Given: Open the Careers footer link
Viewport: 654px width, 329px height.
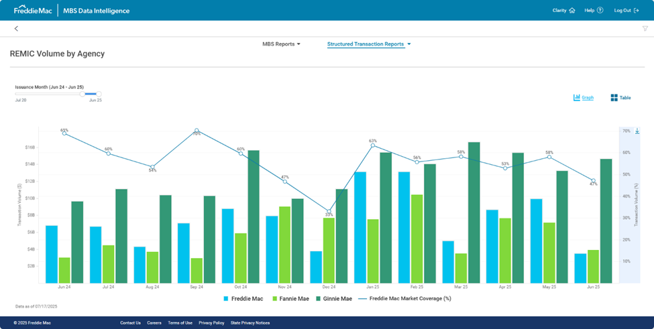Looking at the screenshot, I should [154, 323].
